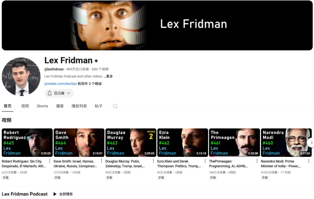Expand the 已订阅 subscription dropdown chevron
The image size is (314, 199).
(69, 93)
